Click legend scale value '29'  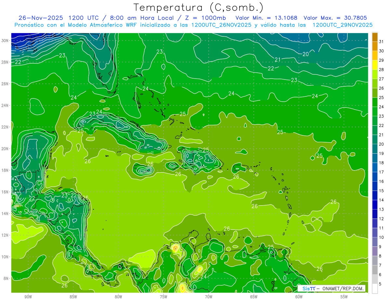[x=382, y=60]
